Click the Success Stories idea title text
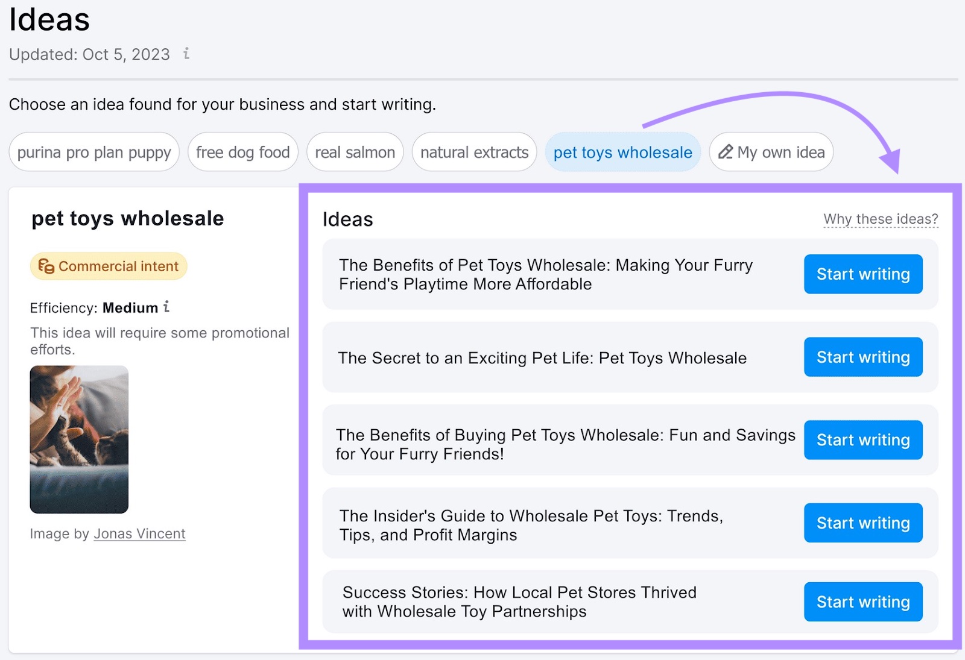Screen dimensions: 965x660 [519, 602]
